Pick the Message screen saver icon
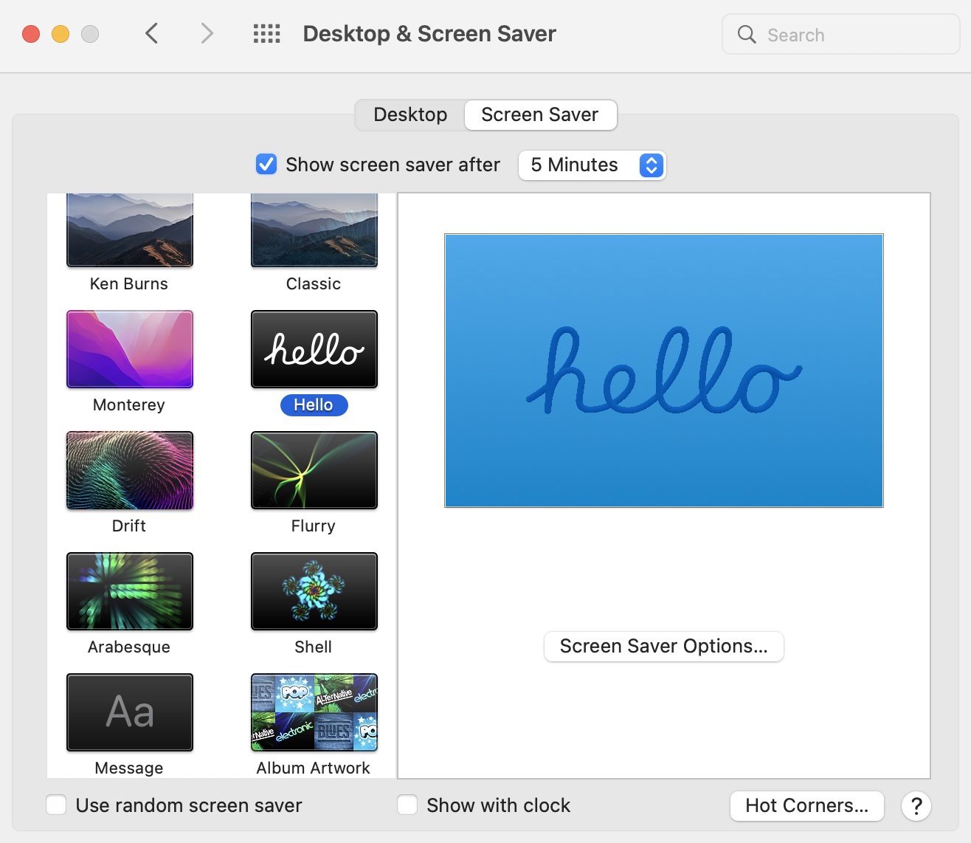971x843 pixels. pyautogui.click(x=130, y=712)
